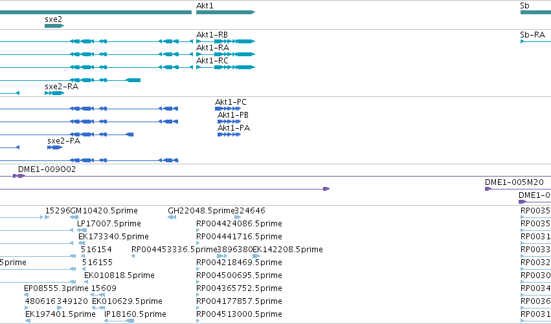Click the EK197401.5prime EST label
This screenshot has height=324, width=551.
pos(60,314)
